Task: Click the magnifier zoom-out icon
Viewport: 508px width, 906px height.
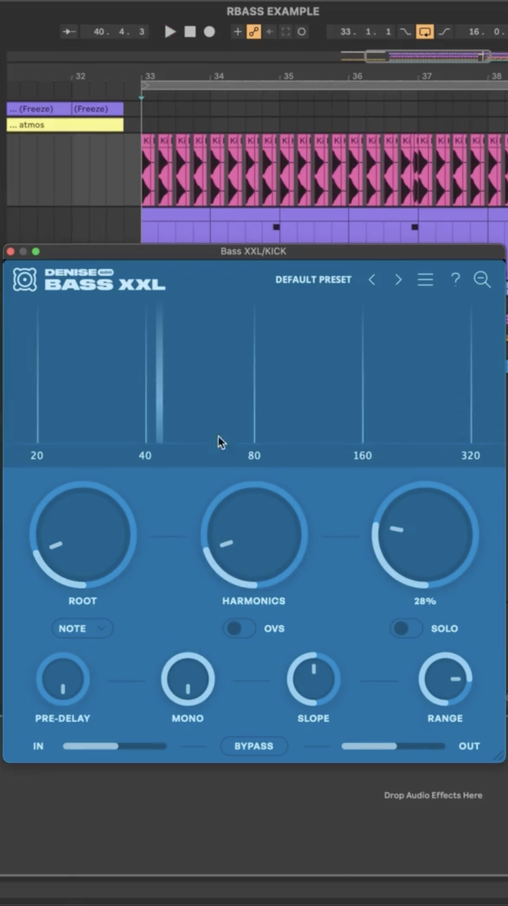Action: [482, 279]
